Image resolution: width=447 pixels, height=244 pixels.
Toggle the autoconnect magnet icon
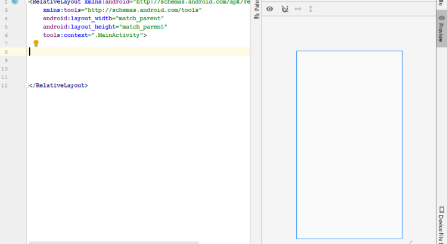(x=284, y=9)
